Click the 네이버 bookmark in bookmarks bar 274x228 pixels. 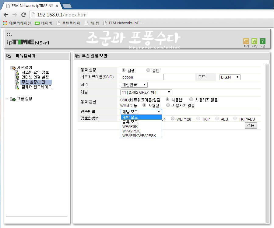[44, 23]
